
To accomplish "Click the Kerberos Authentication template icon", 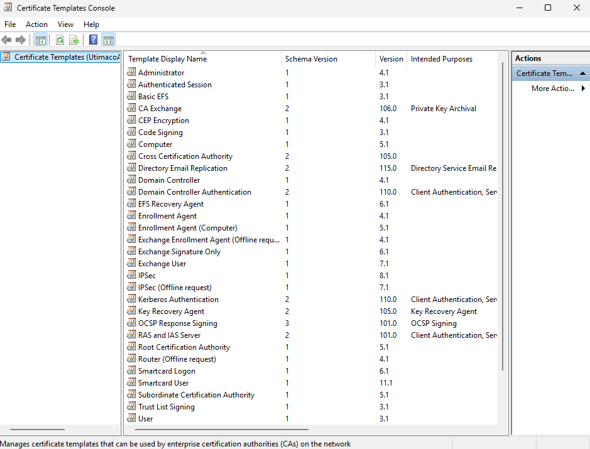I will pyautogui.click(x=131, y=300).
